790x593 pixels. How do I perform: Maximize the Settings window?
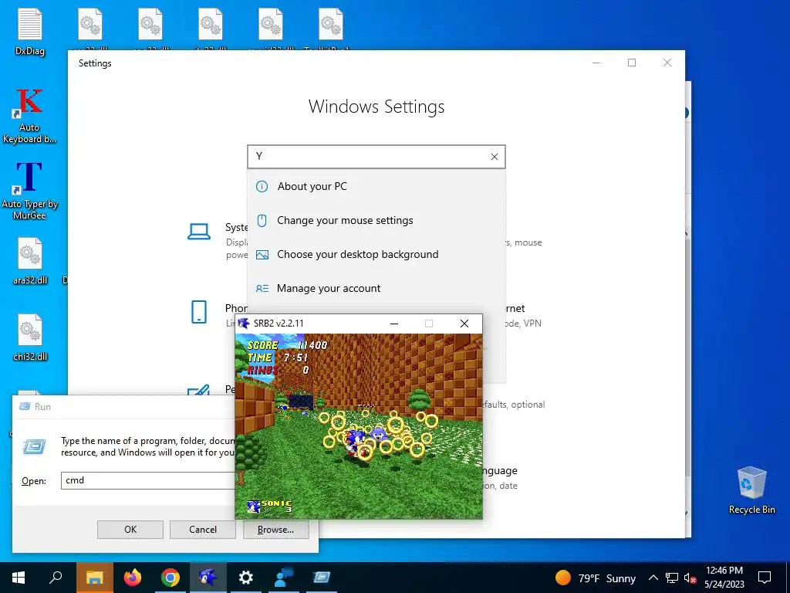[632, 63]
